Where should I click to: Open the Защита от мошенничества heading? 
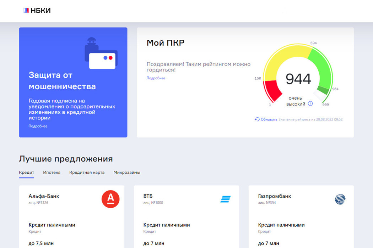tap(62, 81)
